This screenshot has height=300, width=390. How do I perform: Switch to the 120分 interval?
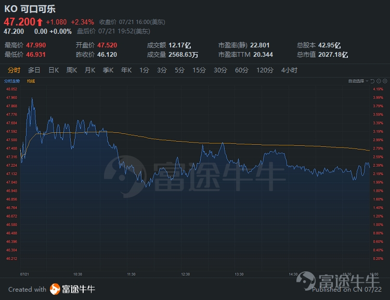coord(265,70)
